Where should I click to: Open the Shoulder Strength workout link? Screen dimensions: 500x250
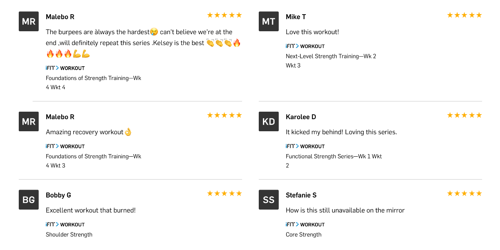coord(69,235)
